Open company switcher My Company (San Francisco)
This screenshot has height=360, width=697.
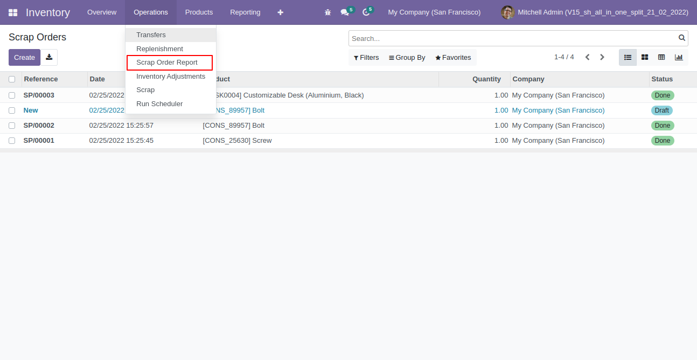coord(434,12)
